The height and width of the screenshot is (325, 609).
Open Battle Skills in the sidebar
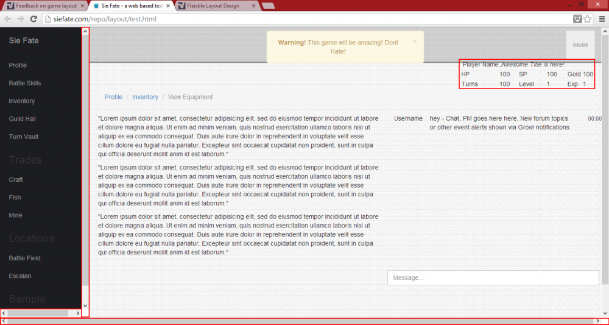tap(25, 83)
